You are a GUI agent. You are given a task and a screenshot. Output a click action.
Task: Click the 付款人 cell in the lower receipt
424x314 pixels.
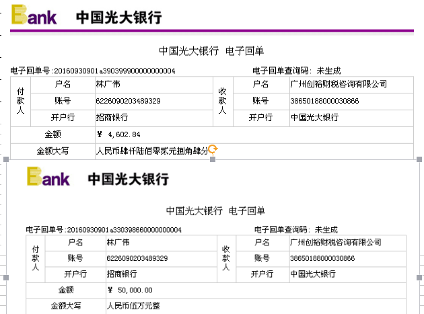(x=36, y=258)
